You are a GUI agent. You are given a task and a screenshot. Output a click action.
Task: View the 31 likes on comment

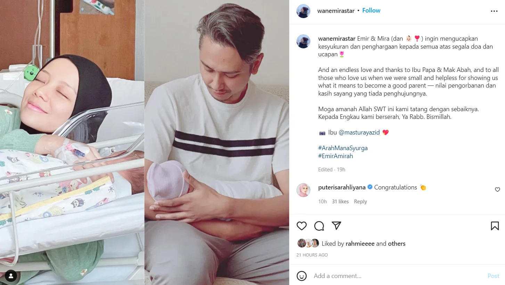point(340,202)
